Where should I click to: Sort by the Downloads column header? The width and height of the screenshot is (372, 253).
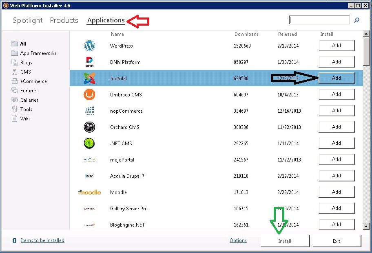pos(246,34)
